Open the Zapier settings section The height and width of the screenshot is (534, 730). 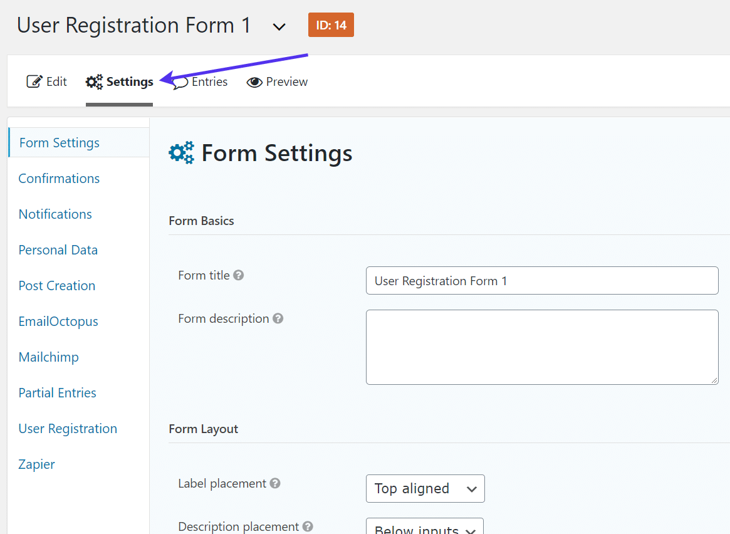[36, 464]
